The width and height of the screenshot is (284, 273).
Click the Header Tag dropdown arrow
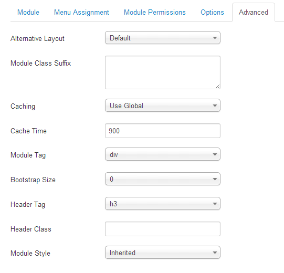point(215,204)
